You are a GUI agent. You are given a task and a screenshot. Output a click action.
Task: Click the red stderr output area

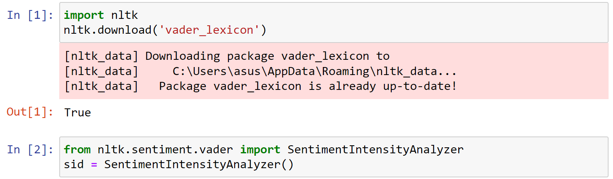334,71
